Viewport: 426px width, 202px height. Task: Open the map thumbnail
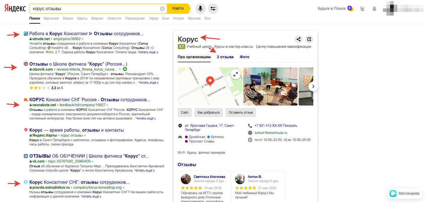(210, 86)
